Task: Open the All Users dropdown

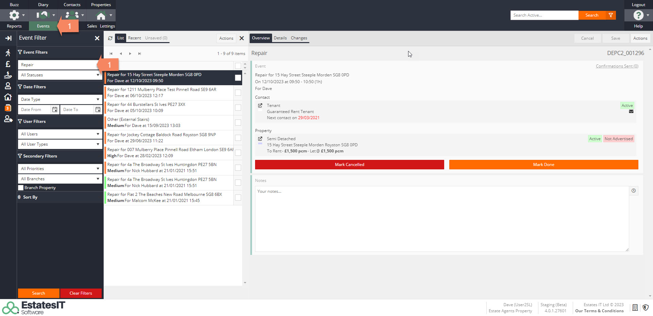Action: [60, 134]
